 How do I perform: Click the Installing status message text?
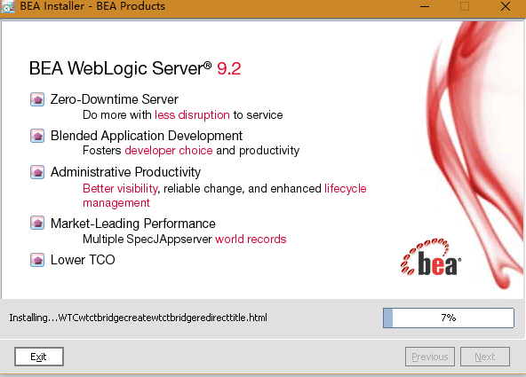[139, 318]
